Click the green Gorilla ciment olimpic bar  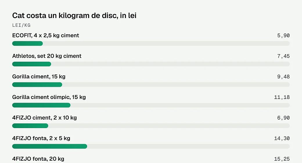[41, 105]
